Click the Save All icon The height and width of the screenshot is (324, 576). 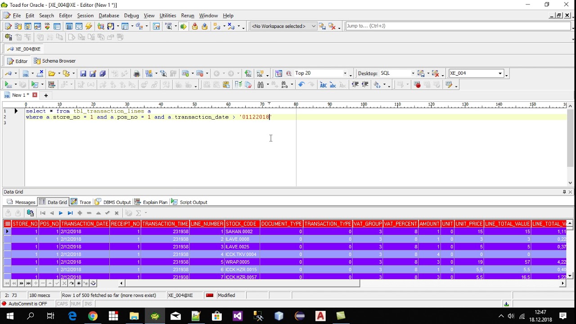103,73
